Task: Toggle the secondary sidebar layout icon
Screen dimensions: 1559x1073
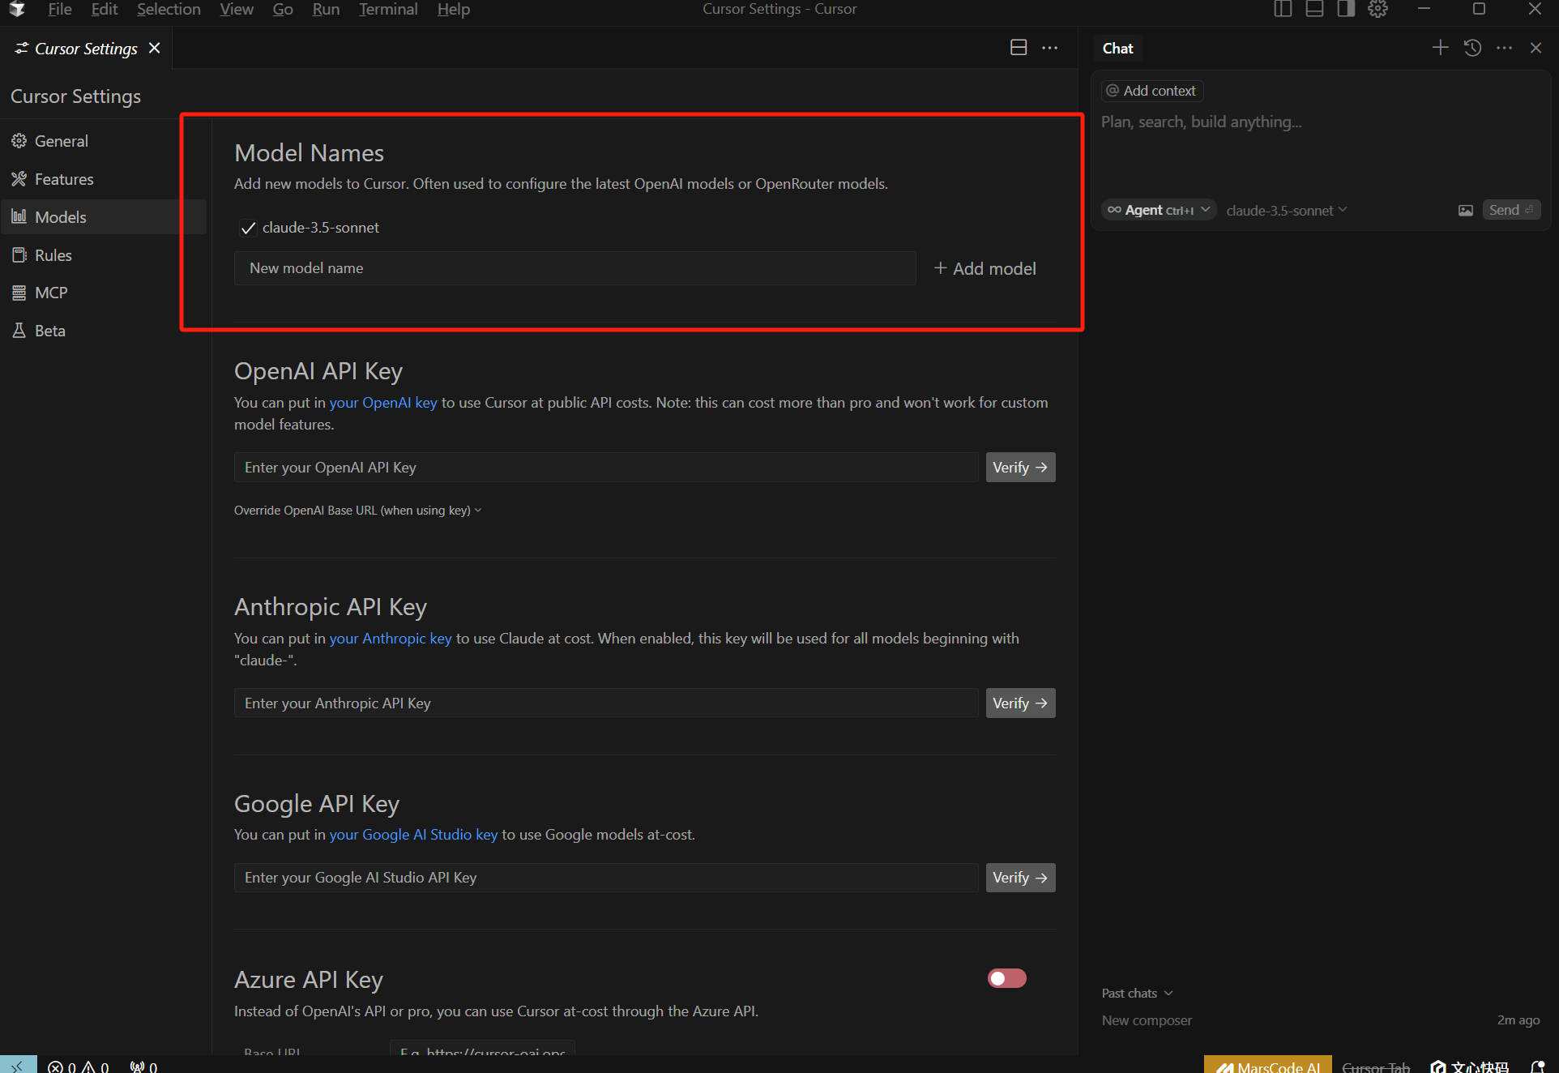Action: point(1346,9)
